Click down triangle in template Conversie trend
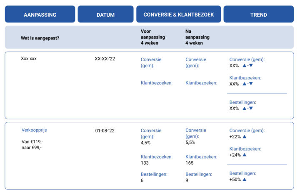 (x=251, y=66)
